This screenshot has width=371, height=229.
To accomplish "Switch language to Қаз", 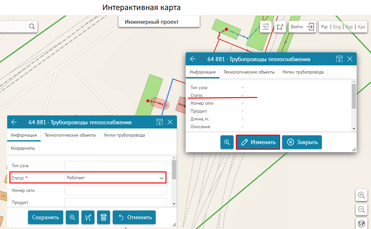I will click(x=361, y=27).
